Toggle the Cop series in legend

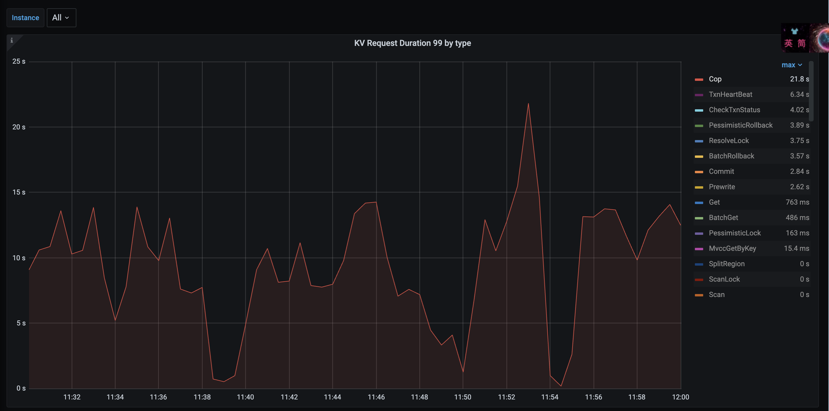coord(715,79)
